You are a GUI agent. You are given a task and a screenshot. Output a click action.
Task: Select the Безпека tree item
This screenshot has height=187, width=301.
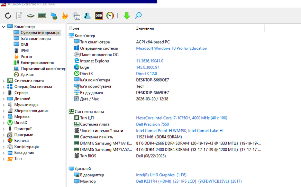[x=21, y=141]
